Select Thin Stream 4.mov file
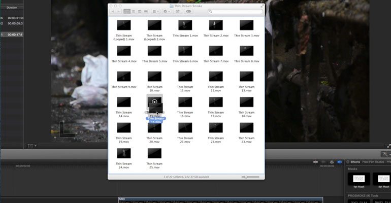The height and width of the screenshot is (203, 391). click(x=124, y=54)
